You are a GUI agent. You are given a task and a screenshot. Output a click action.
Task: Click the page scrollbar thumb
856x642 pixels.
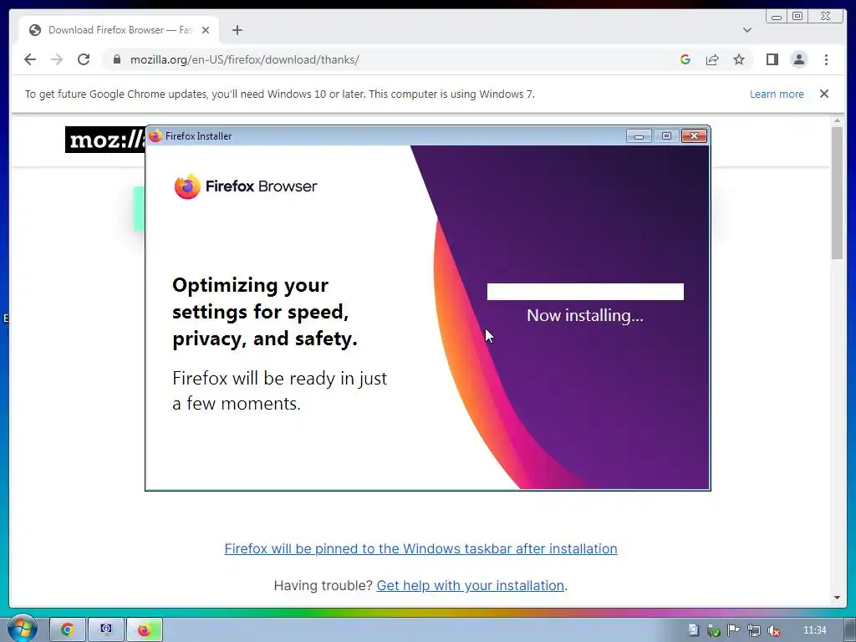[837, 193]
